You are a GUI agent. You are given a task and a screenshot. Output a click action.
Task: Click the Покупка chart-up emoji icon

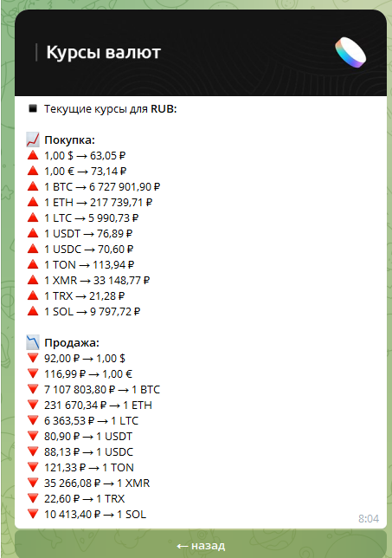pyautogui.click(x=33, y=139)
